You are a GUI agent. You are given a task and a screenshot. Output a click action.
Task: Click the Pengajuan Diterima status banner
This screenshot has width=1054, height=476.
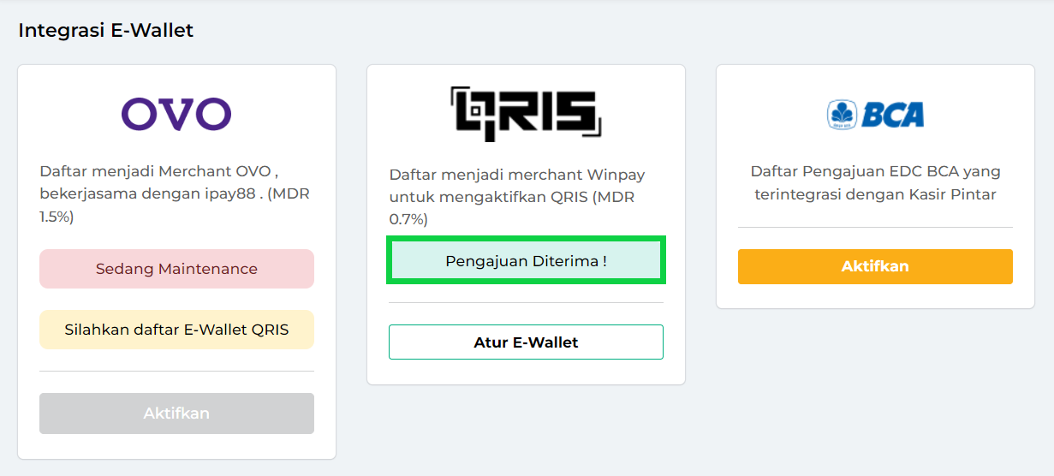pos(526,261)
